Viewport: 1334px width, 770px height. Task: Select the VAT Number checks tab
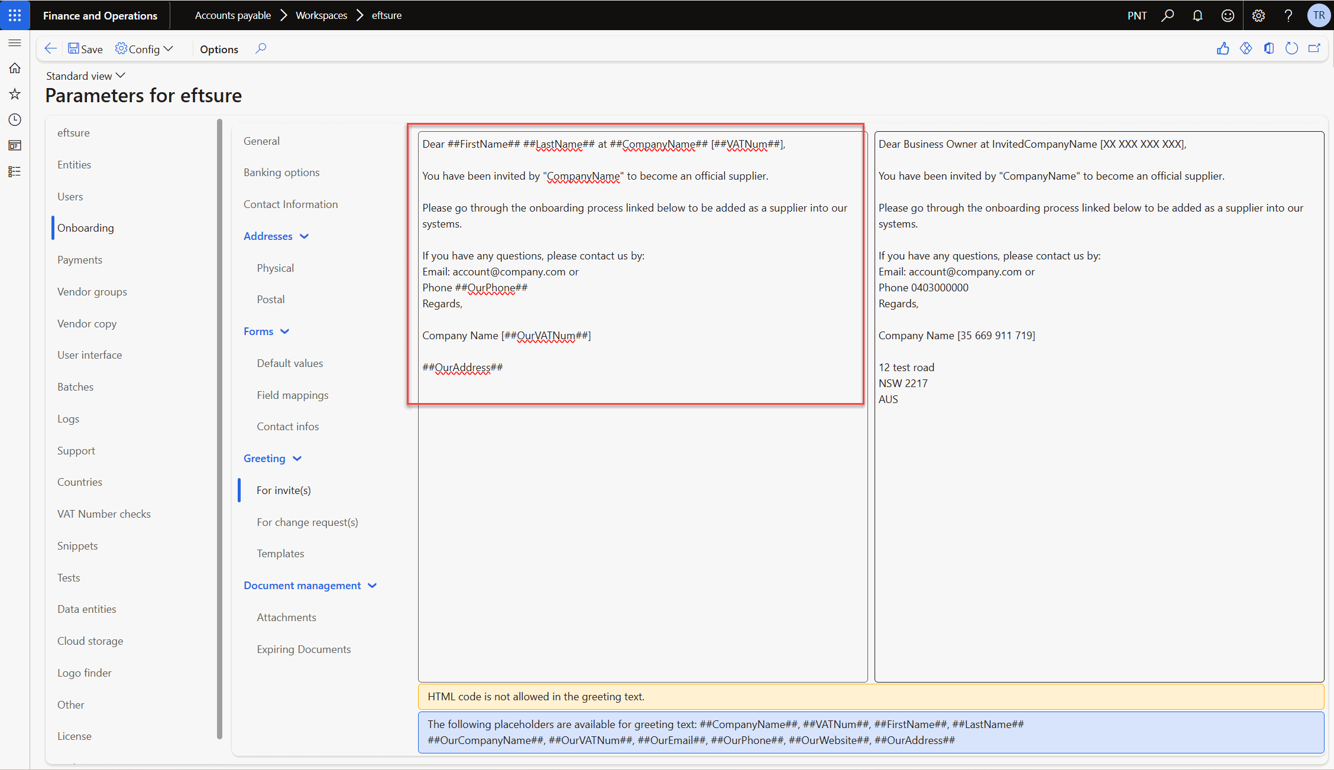tap(104, 514)
